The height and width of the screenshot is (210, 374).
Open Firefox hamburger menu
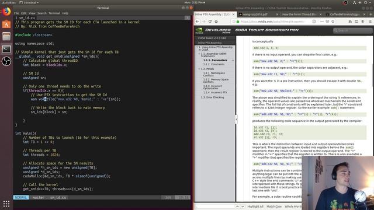[x=370, y=22]
